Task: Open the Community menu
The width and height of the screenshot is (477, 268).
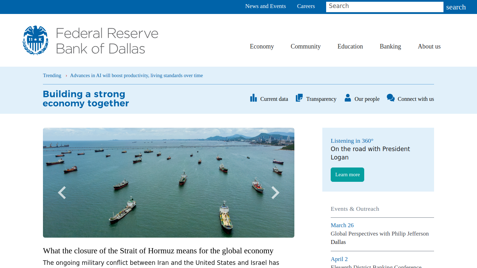Action: point(306,46)
